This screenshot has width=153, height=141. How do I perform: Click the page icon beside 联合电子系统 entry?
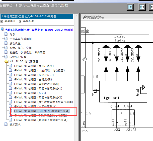tap(11, 120)
